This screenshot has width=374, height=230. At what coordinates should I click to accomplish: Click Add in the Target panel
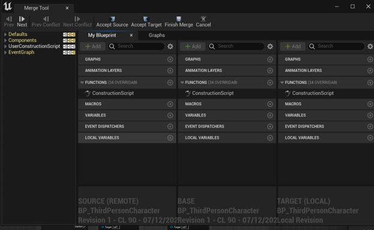click(x=292, y=46)
